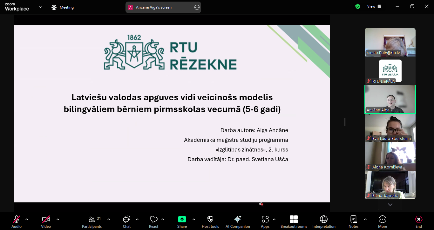The width and height of the screenshot is (434, 230).
Task: Open Zoom Workplace dropdown arrow
Action: pyautogui.click(x=41, y=7)
